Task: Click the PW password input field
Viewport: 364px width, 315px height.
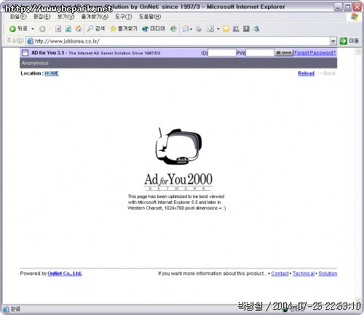Action: pos(260,52)
